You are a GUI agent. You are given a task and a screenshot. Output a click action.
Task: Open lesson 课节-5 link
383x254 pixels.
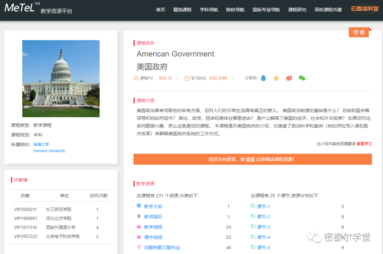263,247
